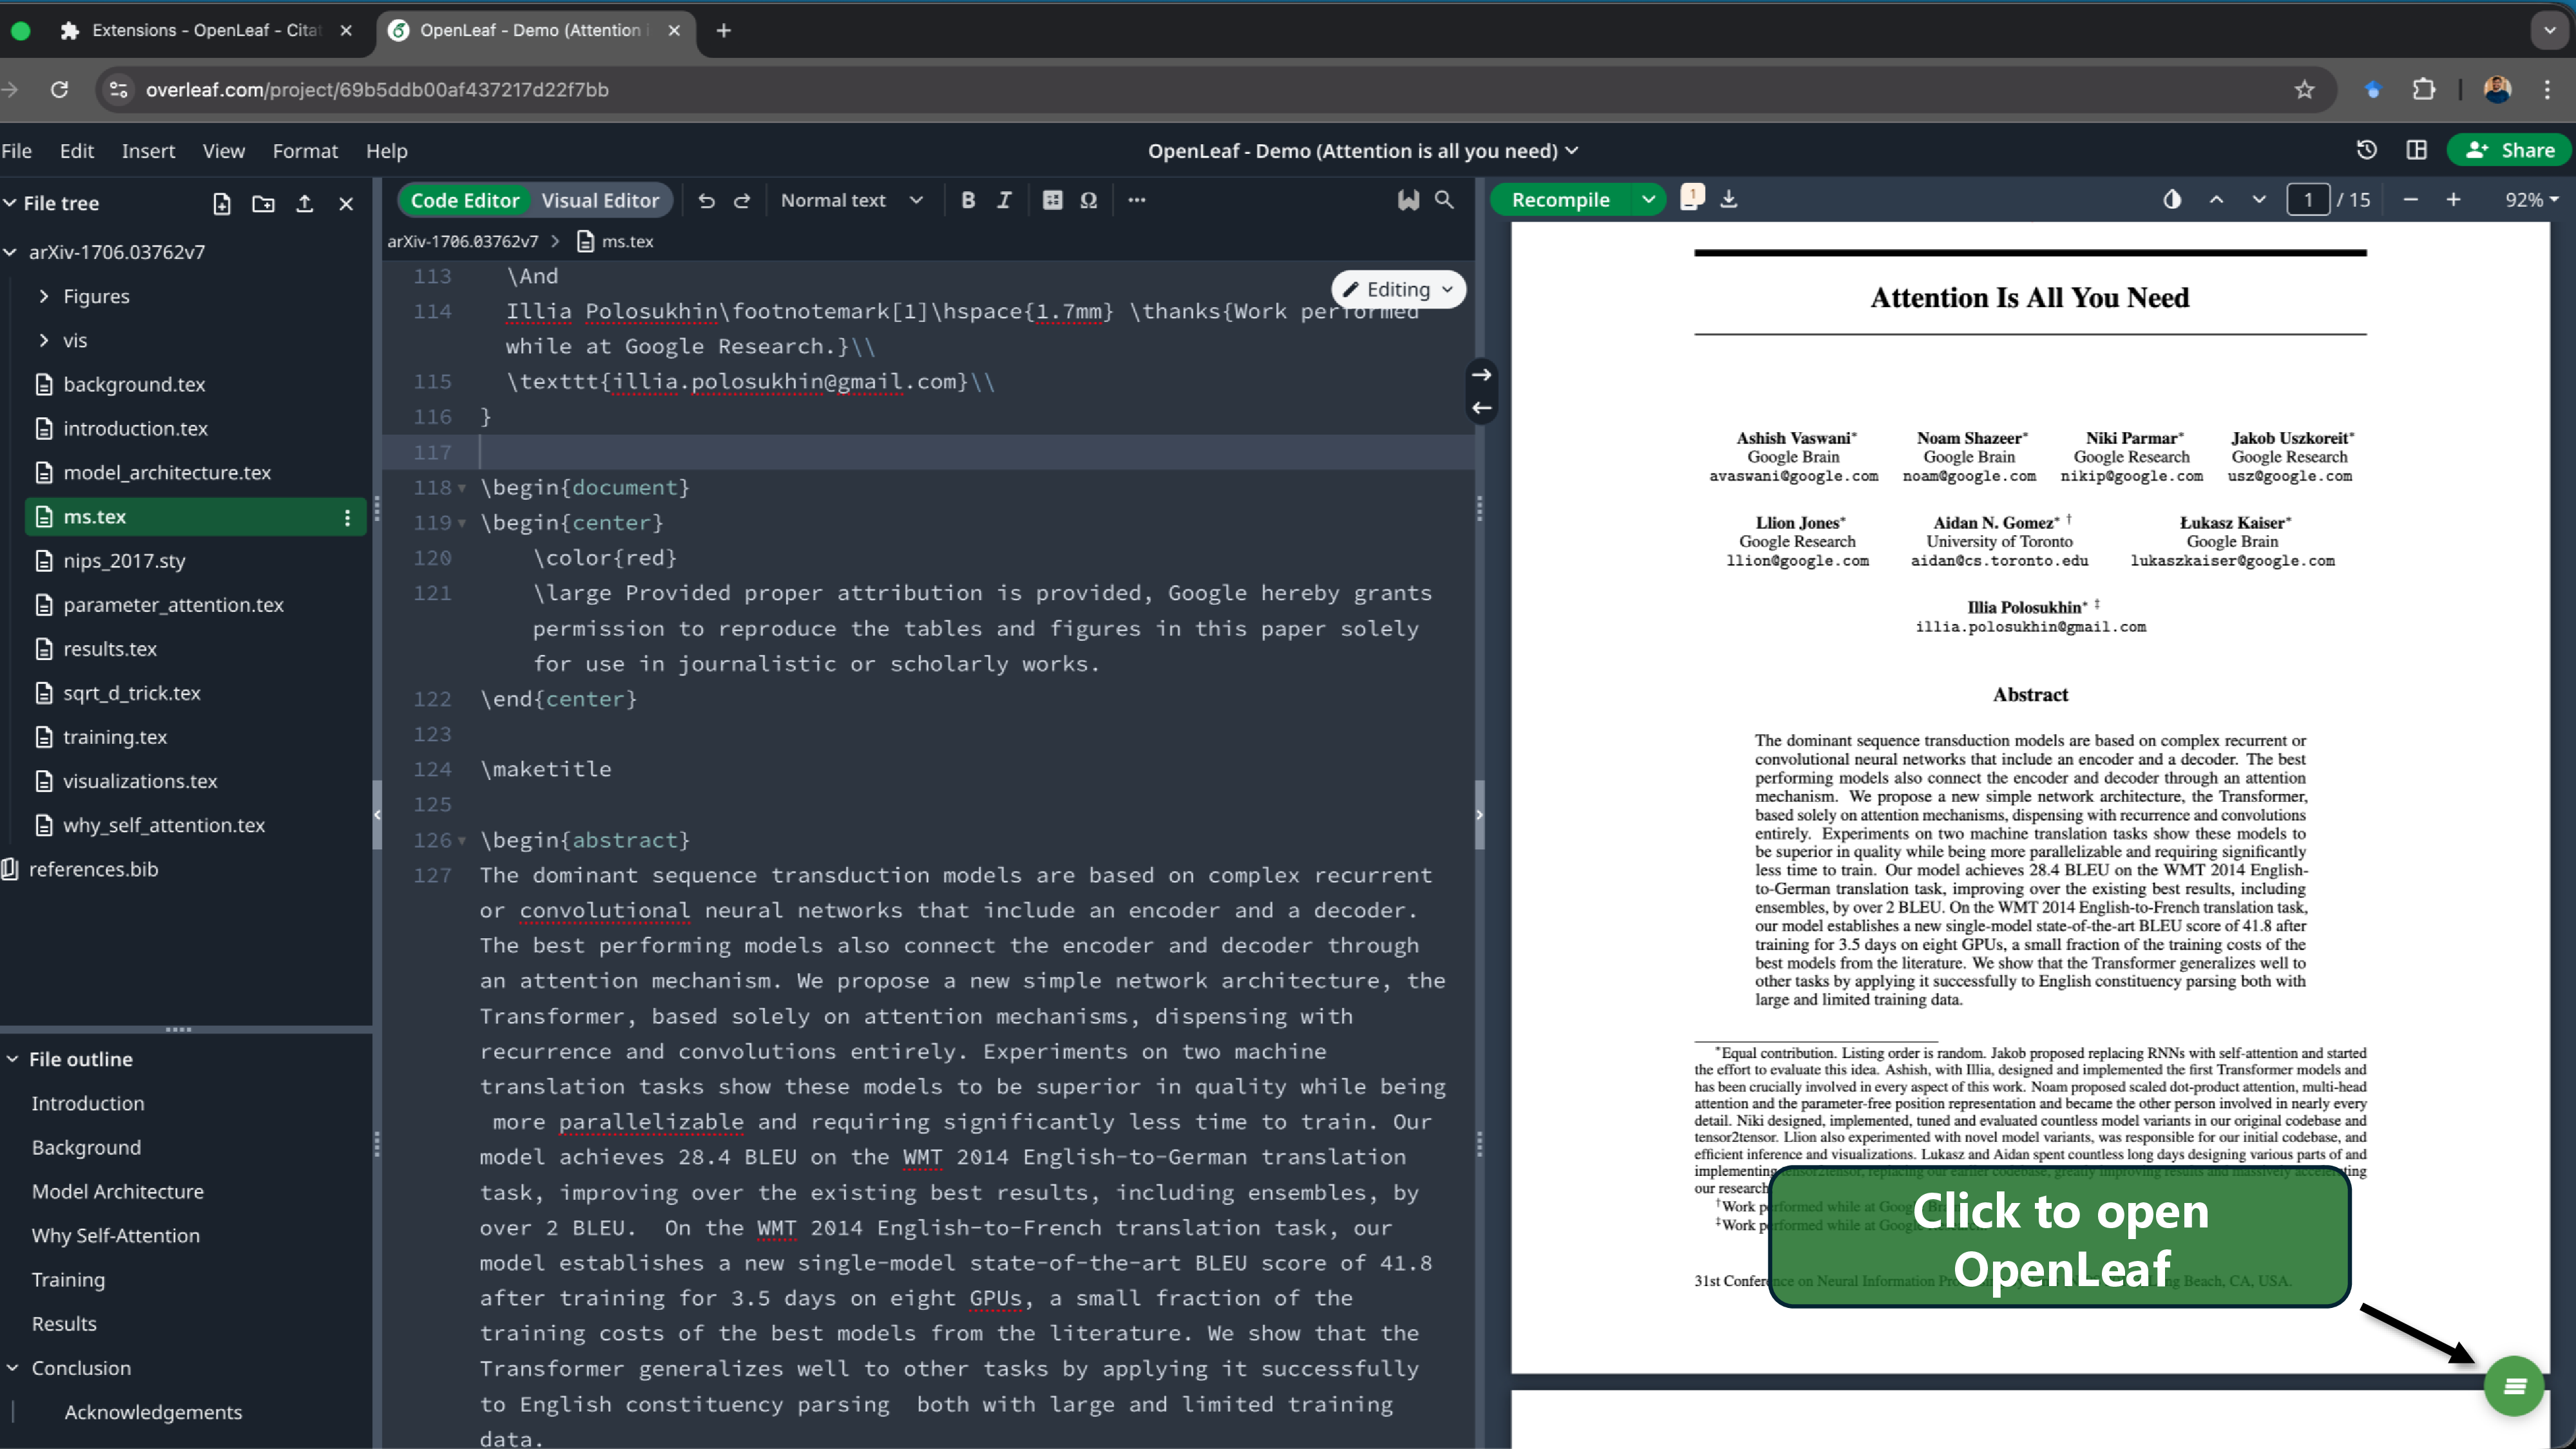
Task: Toggle bold formatting
Action: point(968,201)
